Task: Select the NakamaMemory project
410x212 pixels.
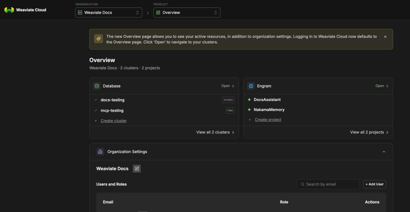Action: point(269,110)
